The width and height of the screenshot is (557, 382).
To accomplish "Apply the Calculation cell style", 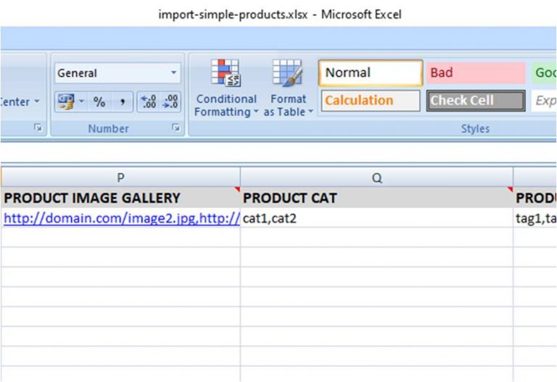I will (x=371, y=101).
